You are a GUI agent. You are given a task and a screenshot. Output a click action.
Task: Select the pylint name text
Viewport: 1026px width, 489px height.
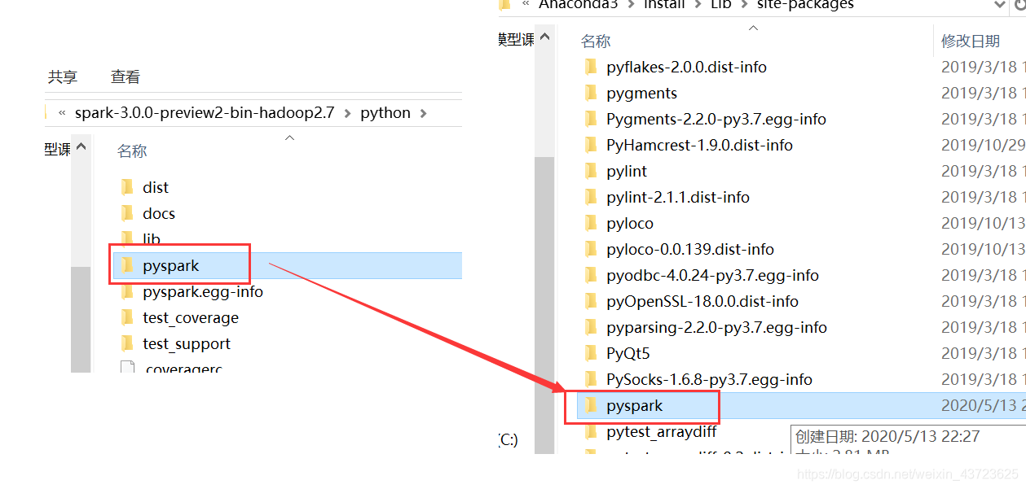(x=627, y=171)
